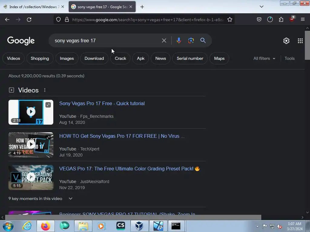Play the 5:15 video thumbnail
The image size is (310, 232).
pos(31,177)
